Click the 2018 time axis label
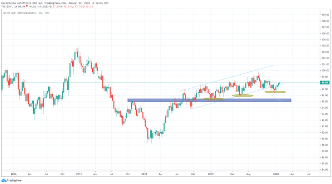This screenshot has height=184, width=332. [144, 174]
